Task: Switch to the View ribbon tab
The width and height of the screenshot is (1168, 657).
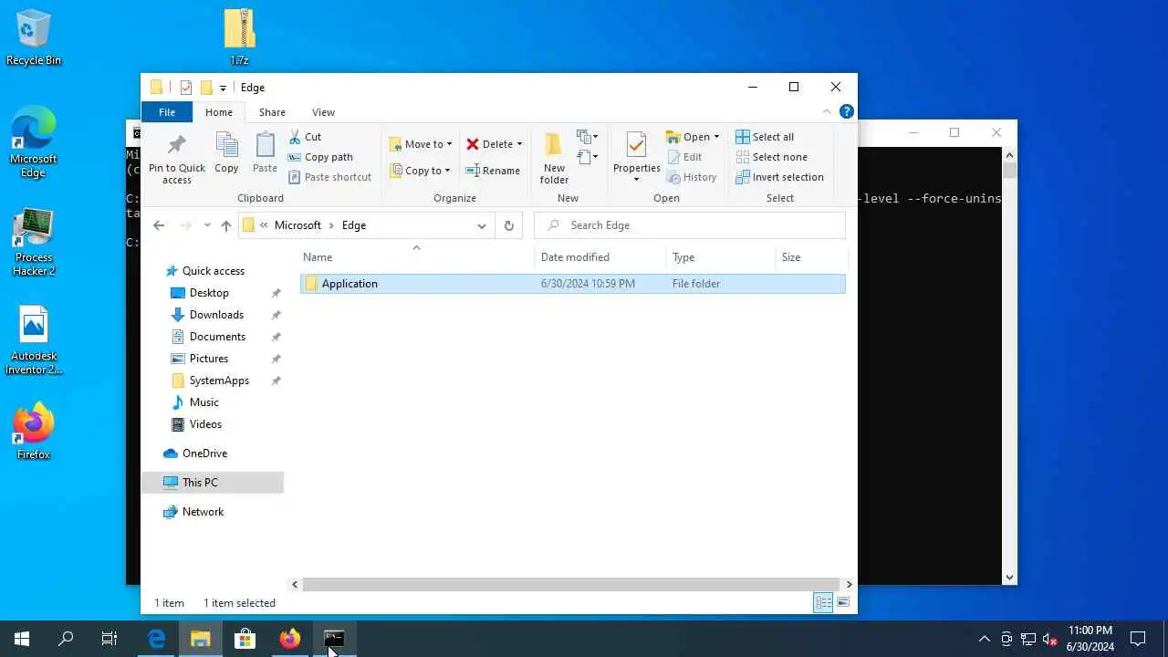Action: tap(323, 112)
